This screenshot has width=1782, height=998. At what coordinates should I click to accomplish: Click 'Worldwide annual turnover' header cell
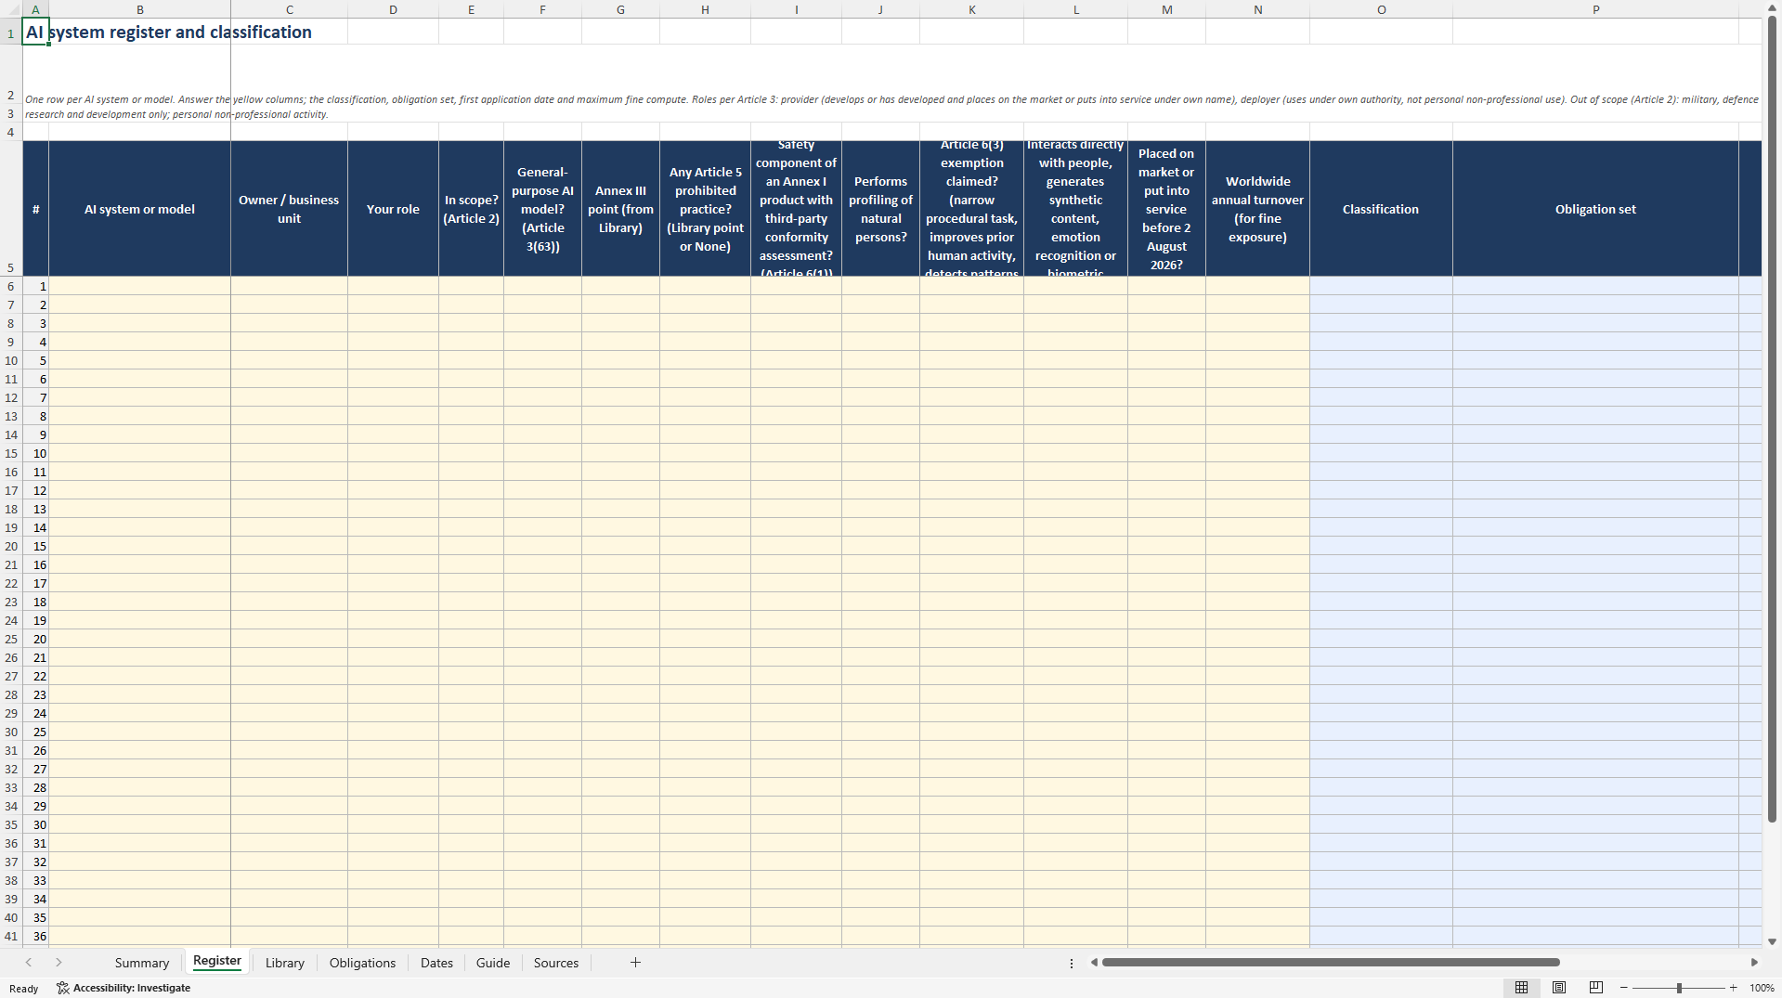[x=1257, y=209]
